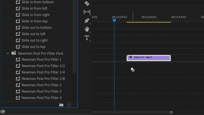
Task: Select the Newman Post Pro Filter 1/4 label
Action: pos(43,73)
